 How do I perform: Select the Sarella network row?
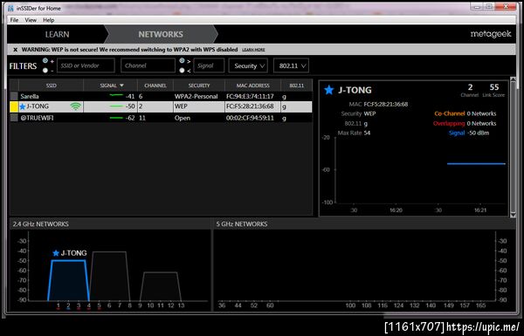161,96
